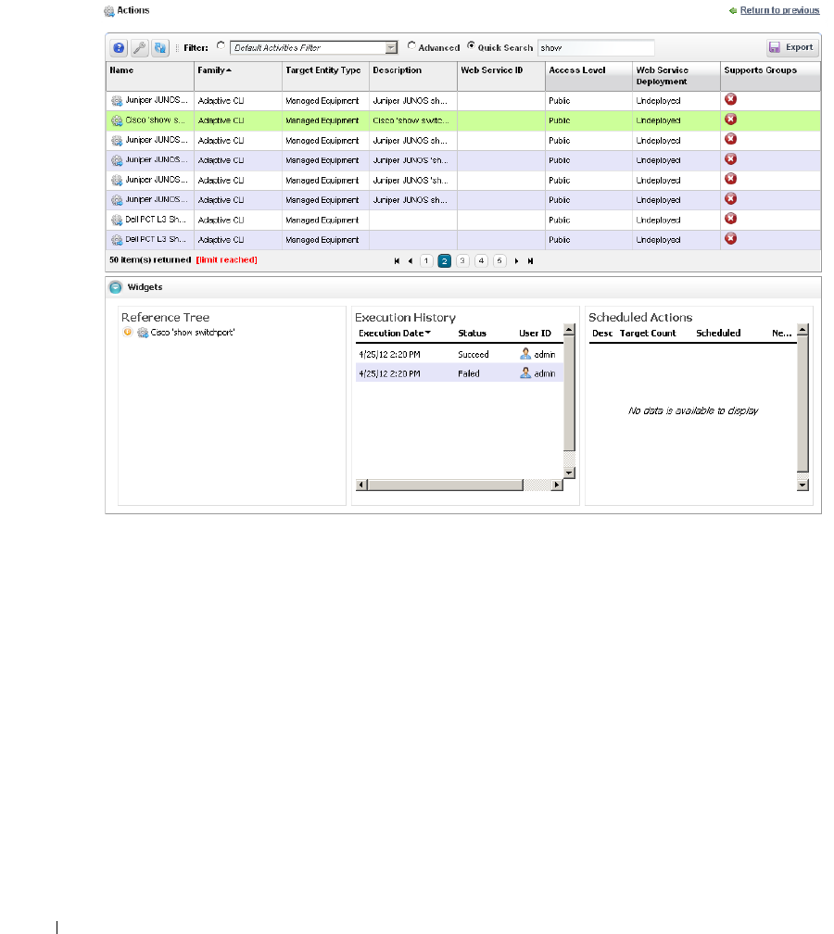This screenshot has height=934, width=834.
Task: Select Cisco 'show switc...' description cell
Action: [x=413, y=120]
